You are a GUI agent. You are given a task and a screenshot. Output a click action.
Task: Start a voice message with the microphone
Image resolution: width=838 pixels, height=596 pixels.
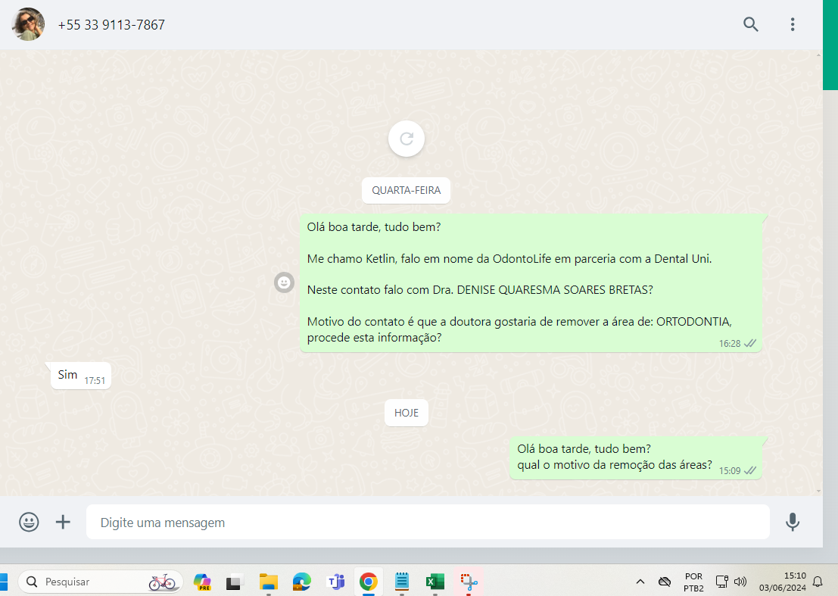coord(793,522)
